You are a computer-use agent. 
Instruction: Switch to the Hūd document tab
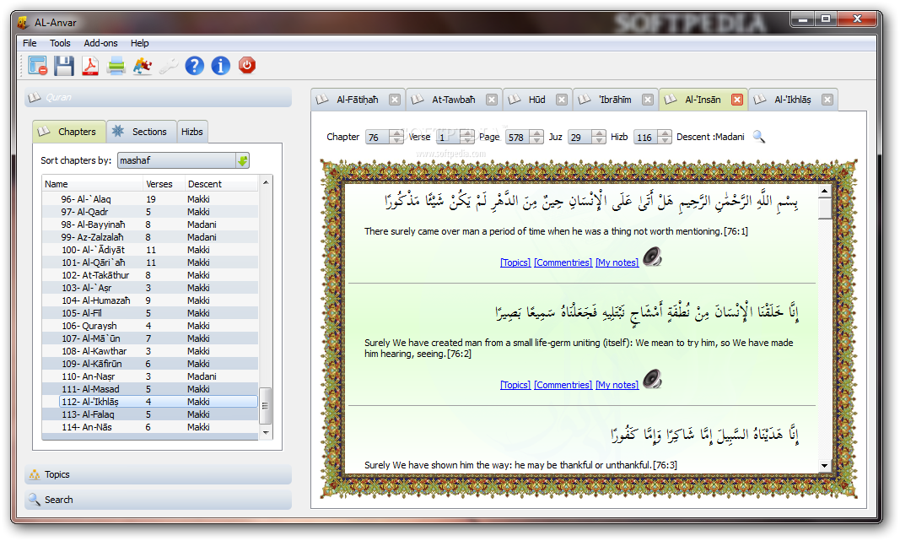click(536, 100)
